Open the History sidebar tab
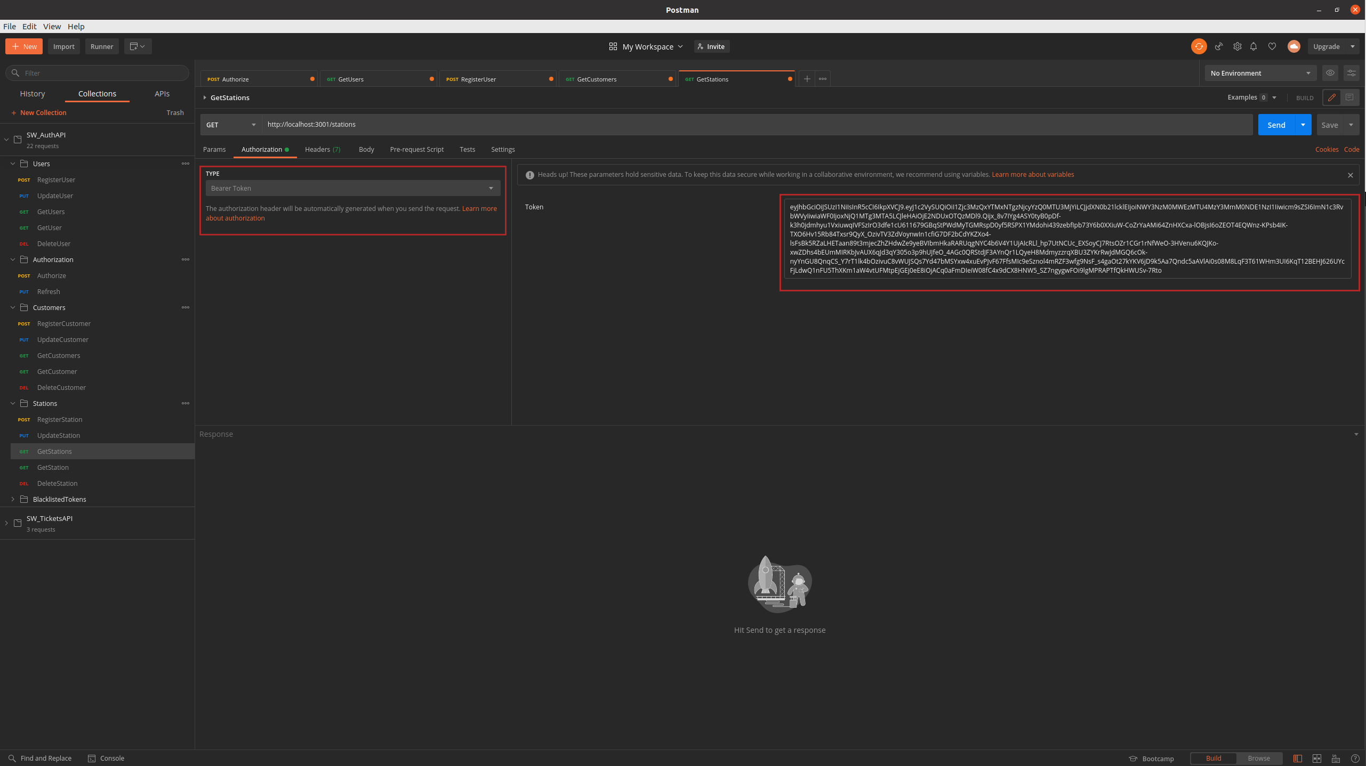 click(x=32, y=94)
